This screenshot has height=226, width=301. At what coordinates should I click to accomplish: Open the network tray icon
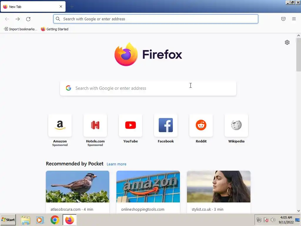[x=259, y=220]
